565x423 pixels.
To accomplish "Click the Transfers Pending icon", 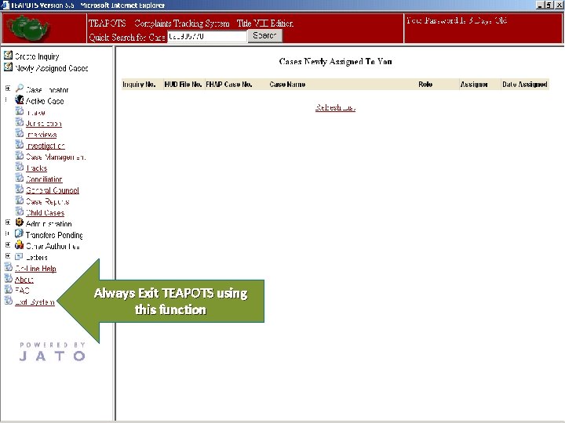I will pos(20,233).
